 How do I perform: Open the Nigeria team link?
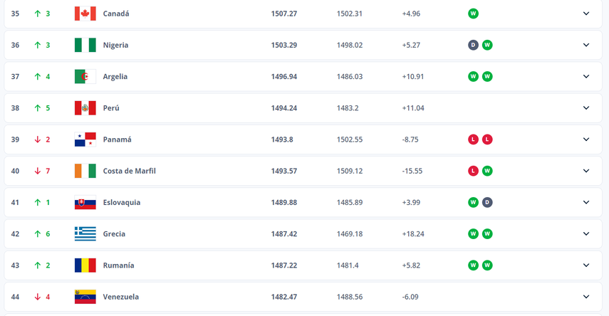pyautogui.click(x=115, y=45)
